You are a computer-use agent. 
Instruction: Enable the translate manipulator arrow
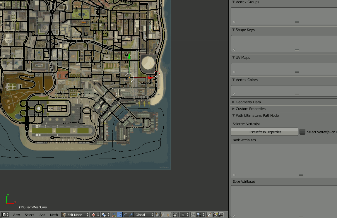[120, 215]
